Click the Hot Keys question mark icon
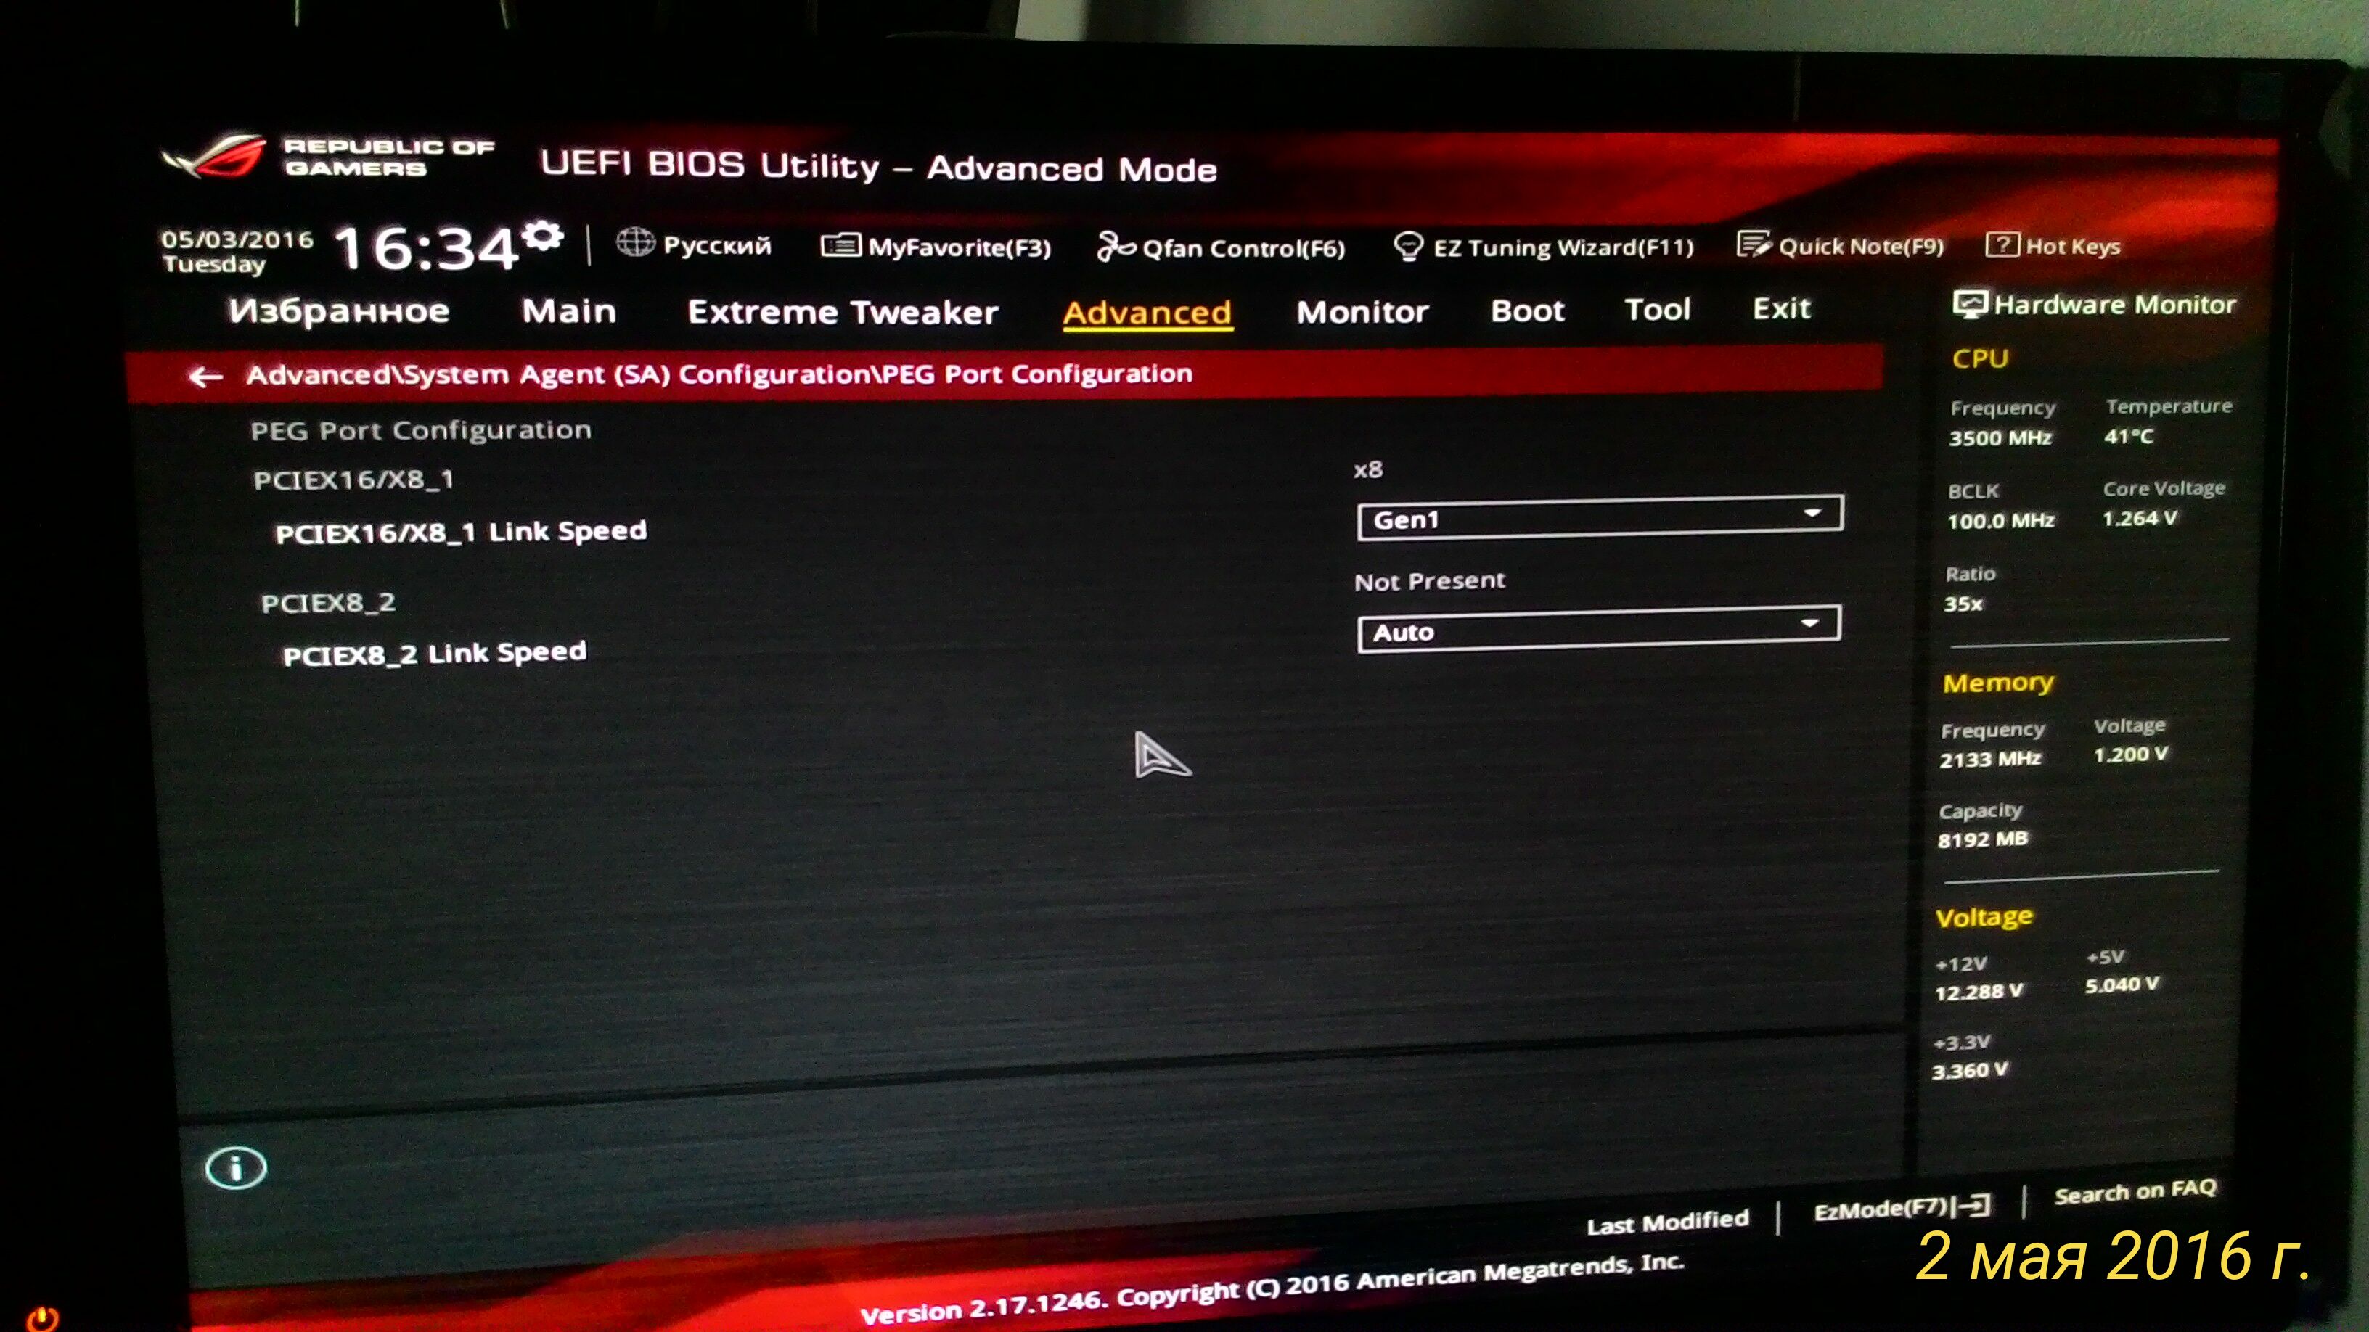Viewport: 2369px width, 1332px height. (2002, 244)
